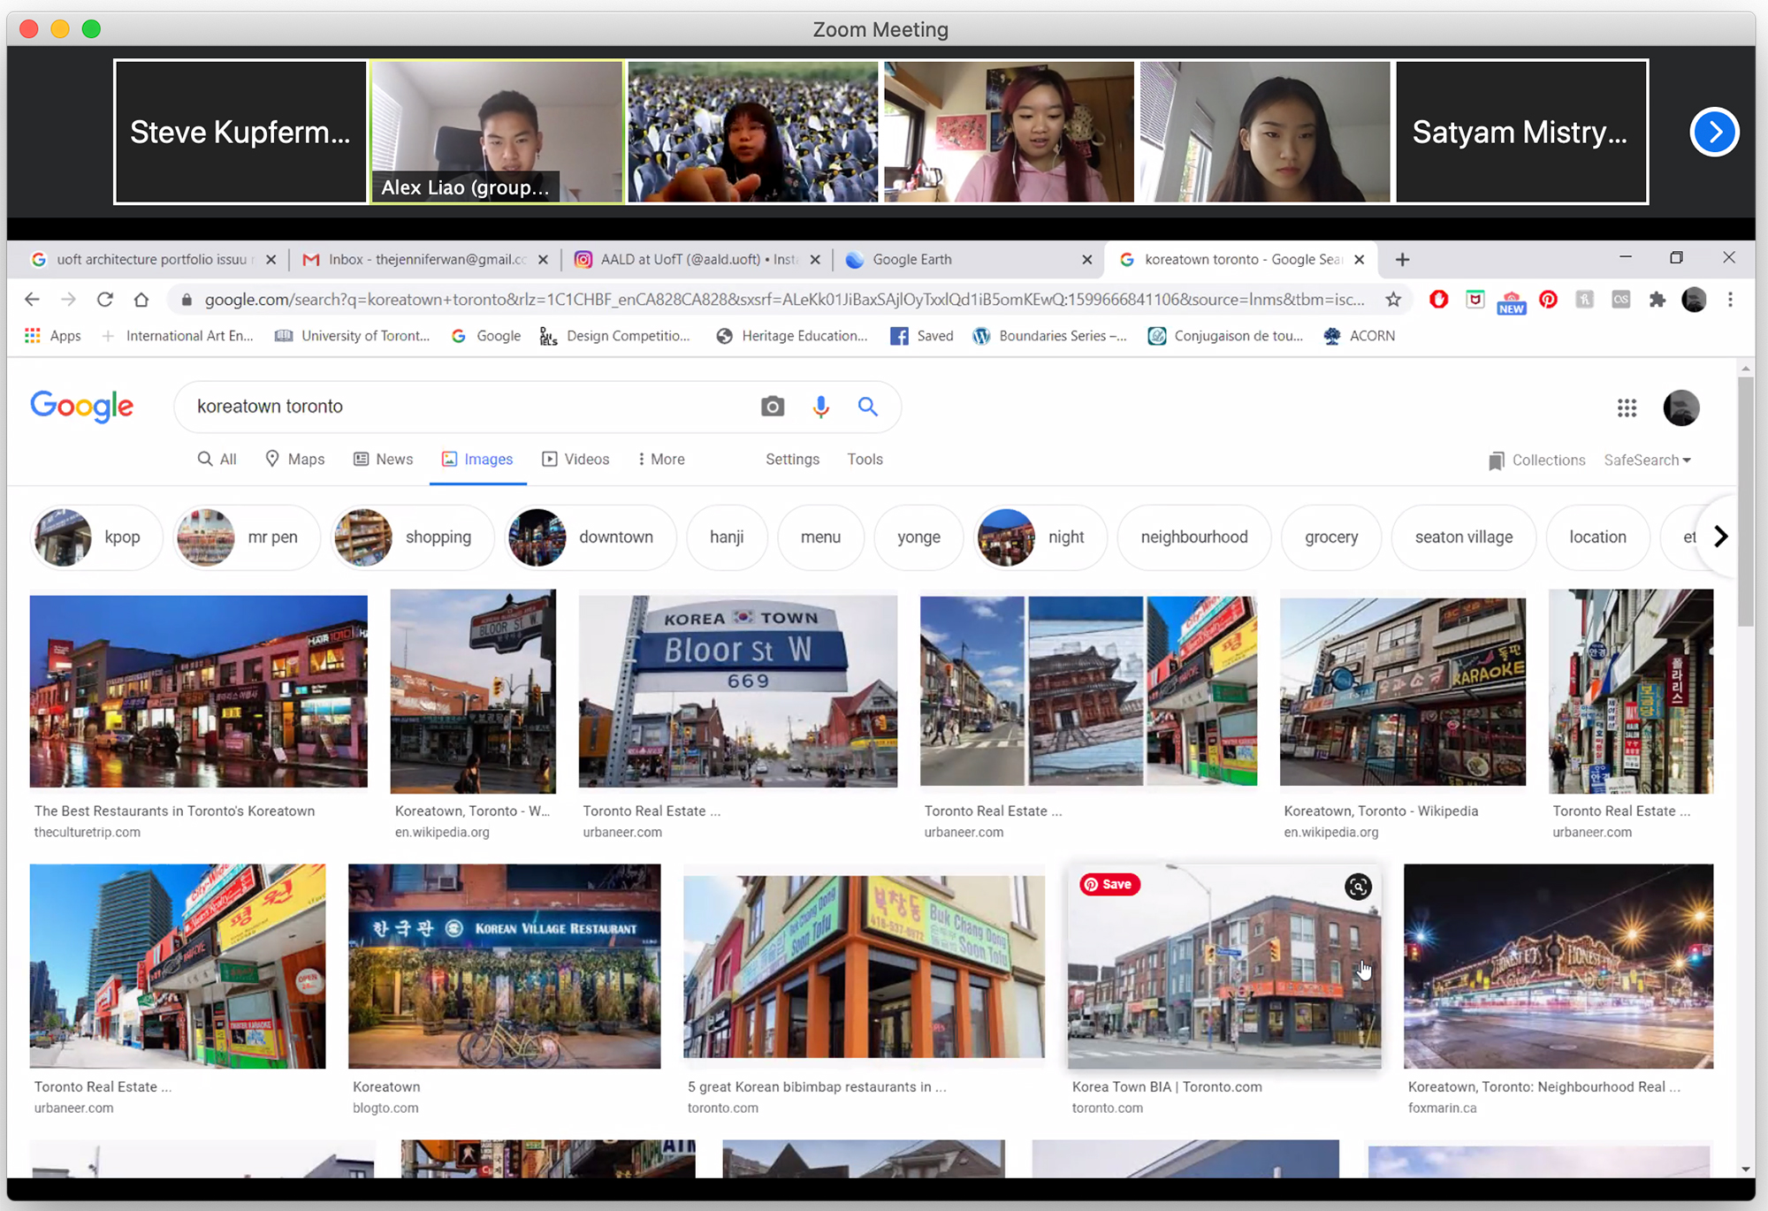Open the browser home page
Image resolution: width=1768 pixels, height=1211 pixels.
click(141, 300)
